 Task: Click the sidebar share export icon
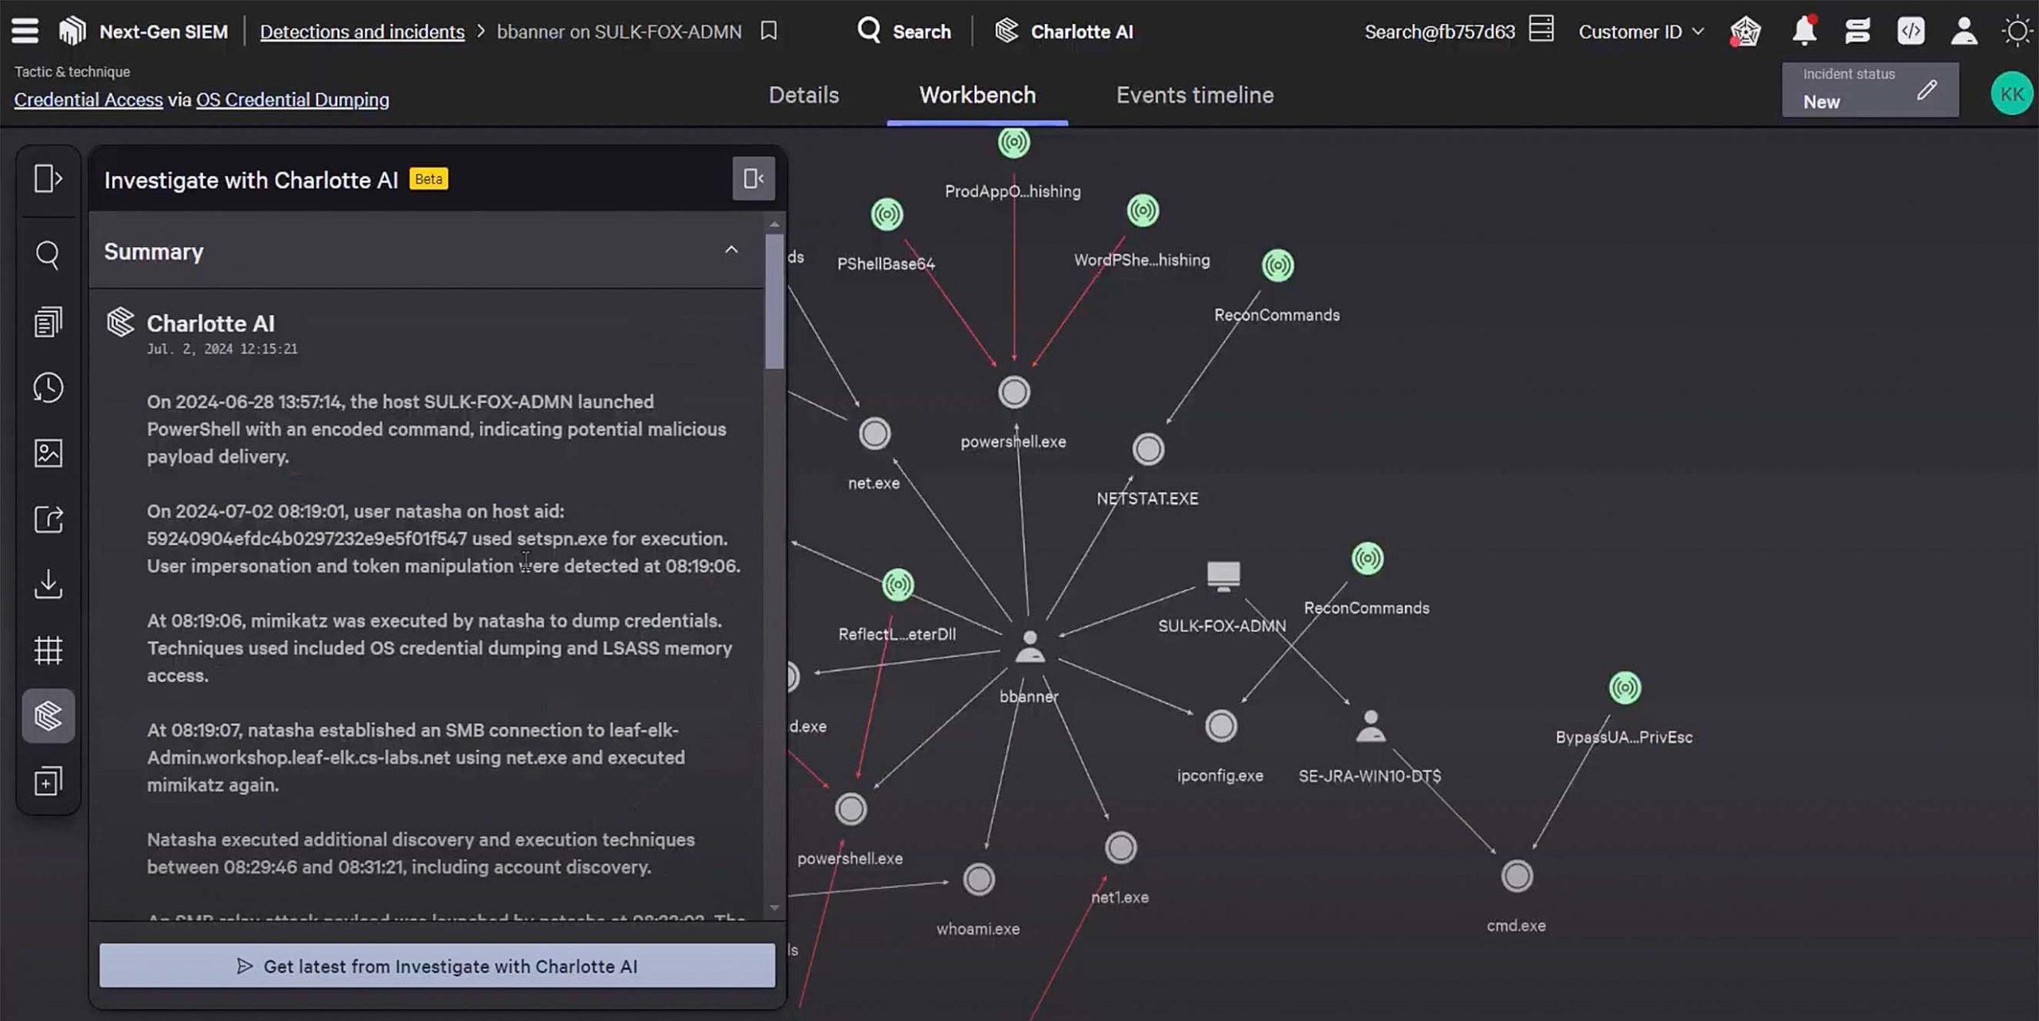(48, 519)
